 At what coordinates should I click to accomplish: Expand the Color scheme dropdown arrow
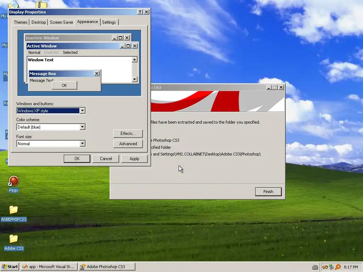82,127
